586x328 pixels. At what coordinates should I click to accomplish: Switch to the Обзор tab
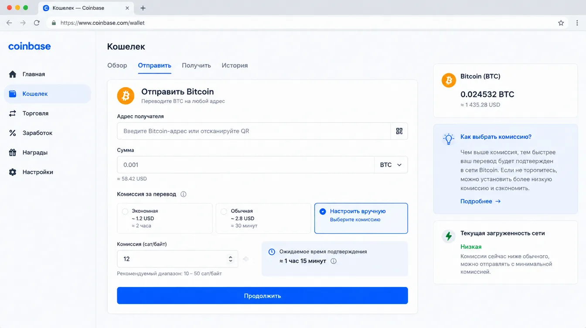[117, 65]
